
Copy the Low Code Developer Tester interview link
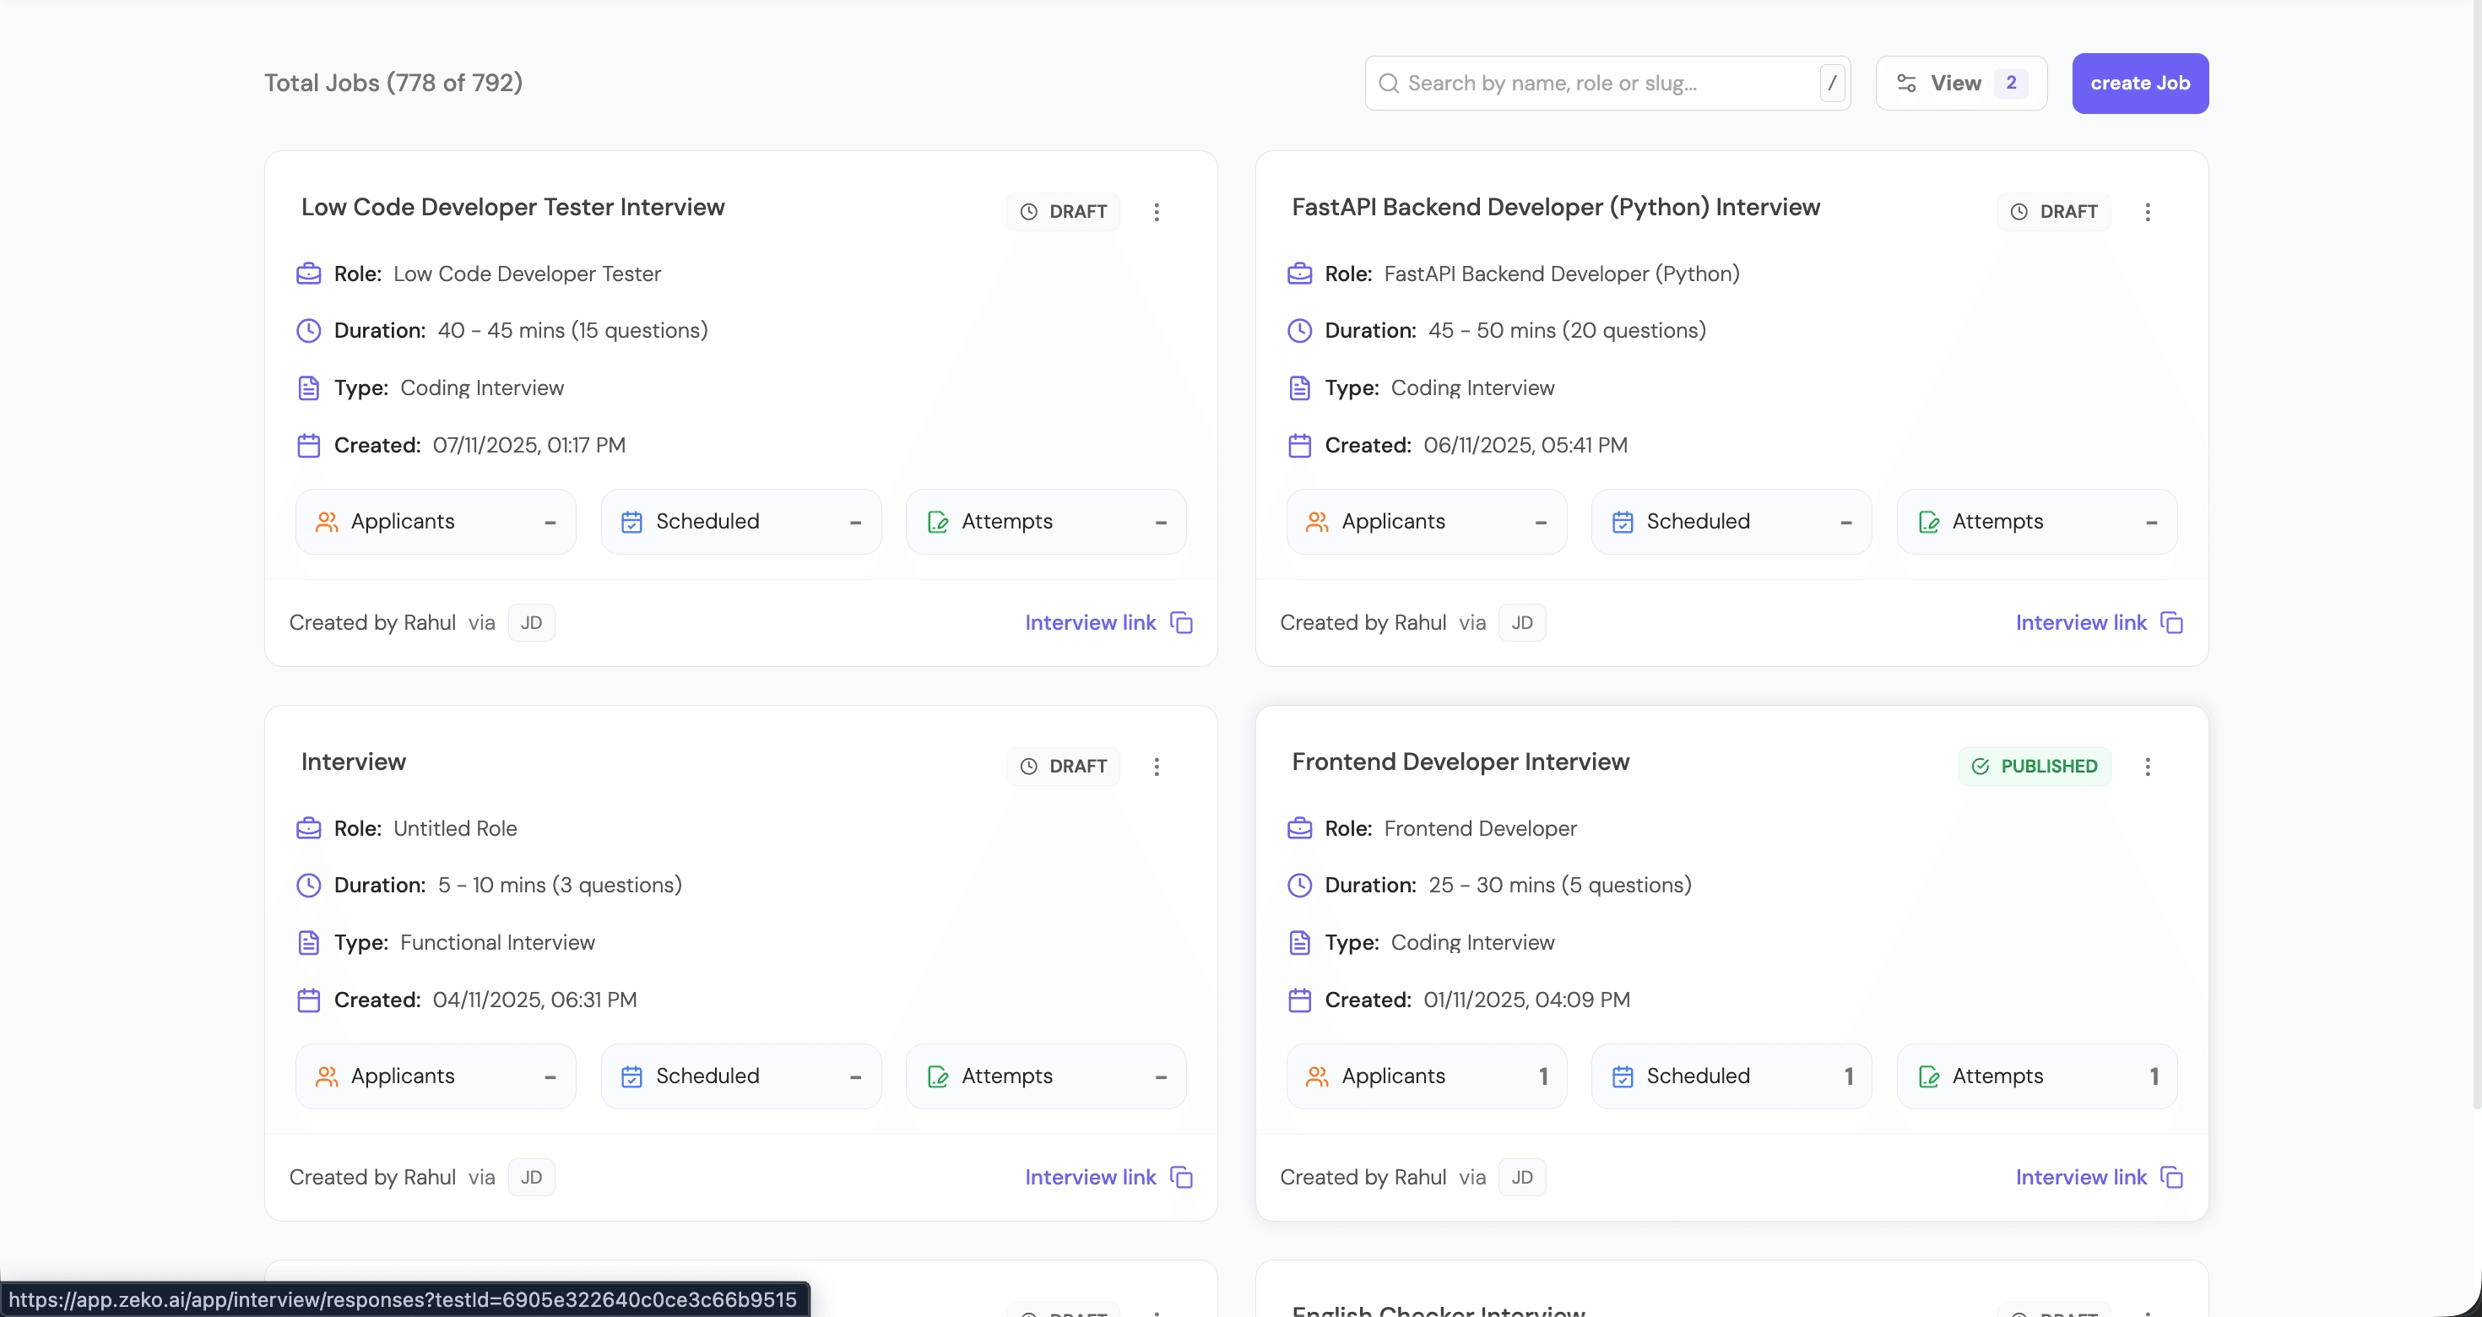(1182, 622)
